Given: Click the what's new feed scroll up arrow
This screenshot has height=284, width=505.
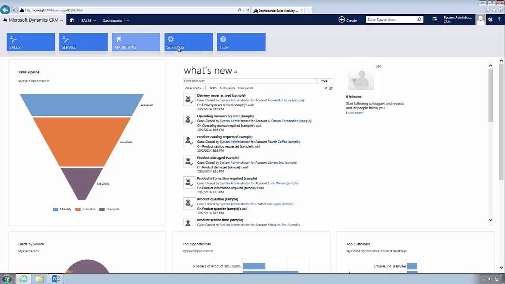Looking at the screenshot, I should click(491, 65).
